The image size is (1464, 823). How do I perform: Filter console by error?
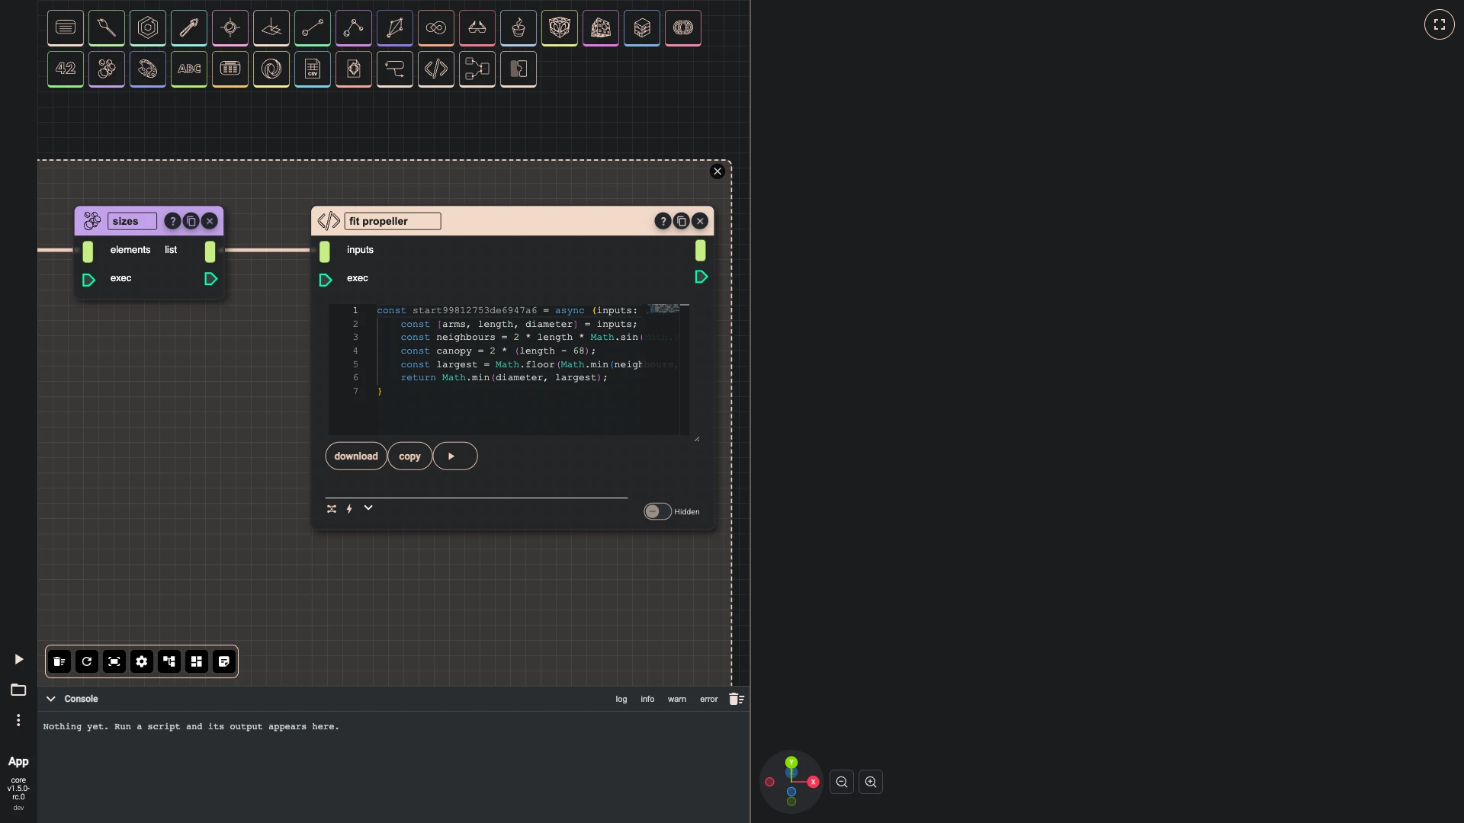[709, 699]
